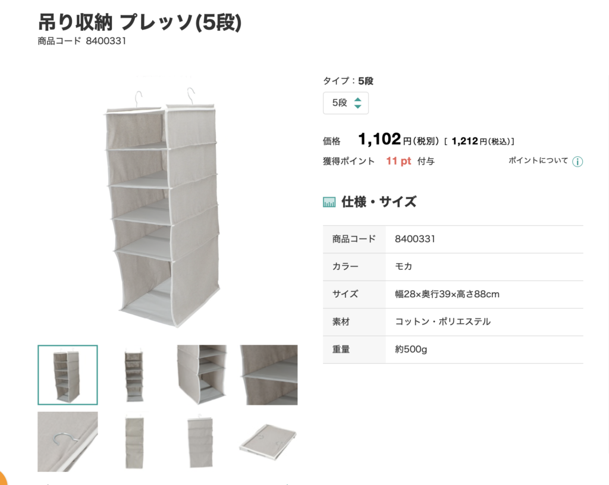Click the product code 8400331 in spec table
Image resolution: width=609 pixels, height=485 pixels.
(415, 239)
